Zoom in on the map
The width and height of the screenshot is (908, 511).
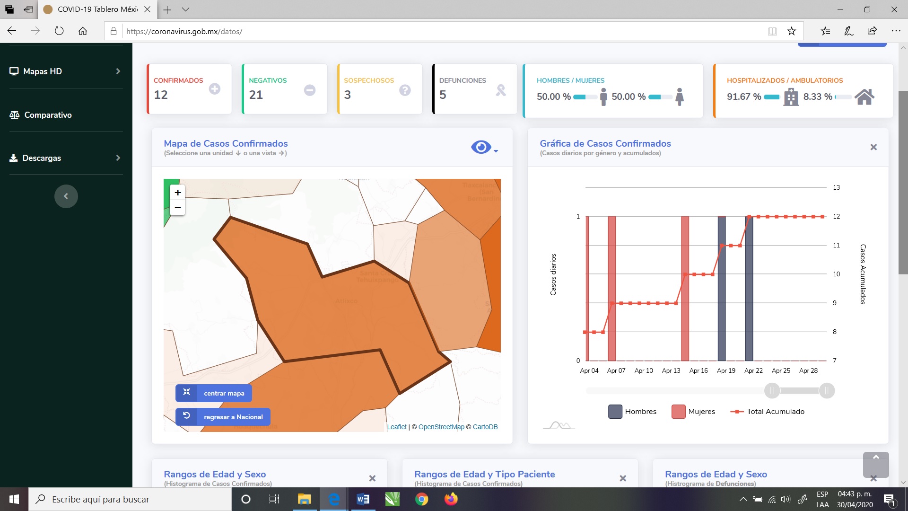click(178, 193)
